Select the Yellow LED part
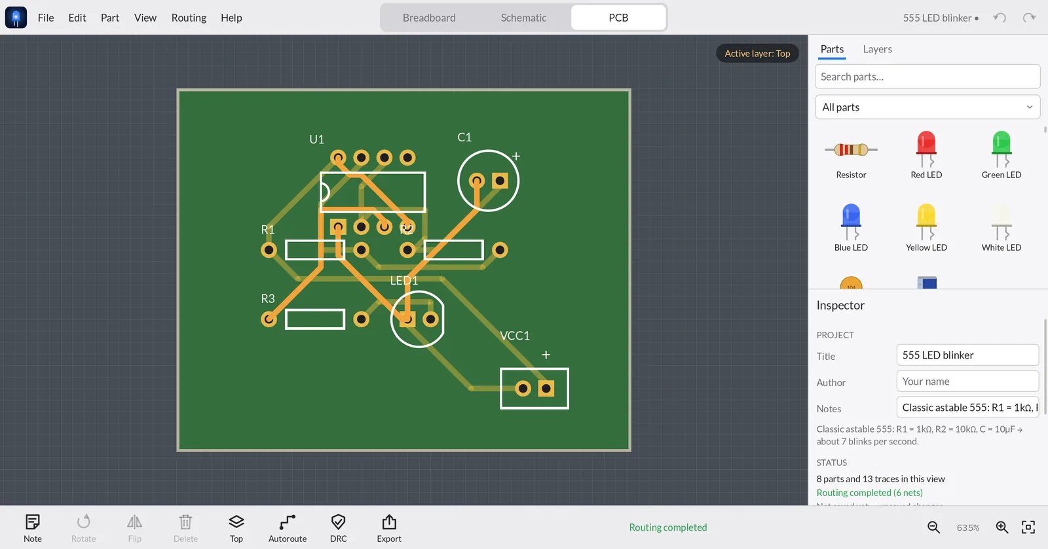 click(926, 228)
